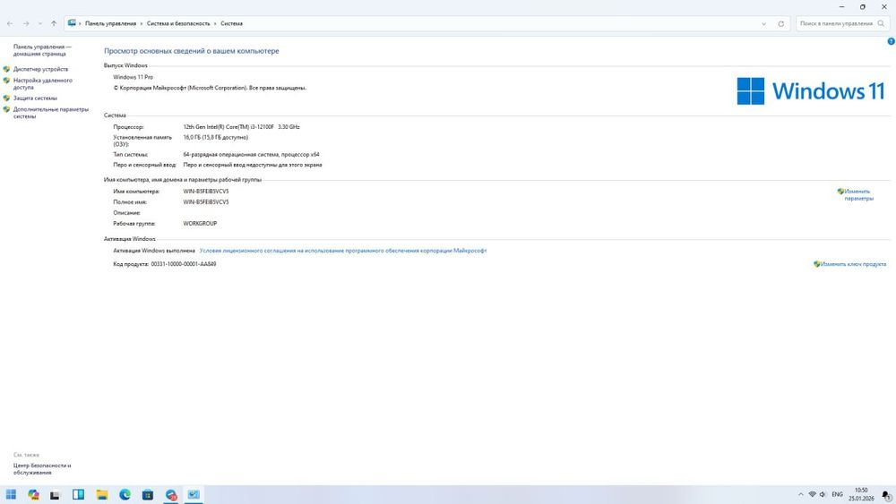The height and width of the screenshot is (504, 896).
Task: Select 'Панель управления' breadcrumb
Action: (111, 23)
